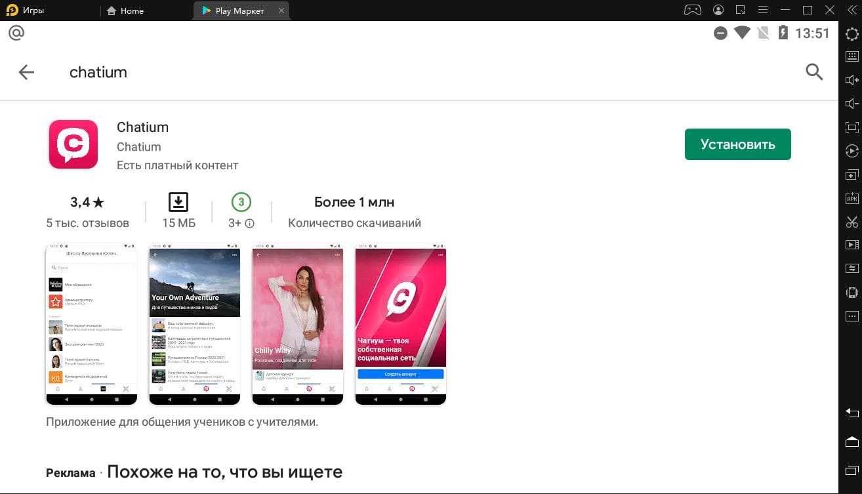Open the age rating info icon
862x494 pixels.
coord(250,224)
